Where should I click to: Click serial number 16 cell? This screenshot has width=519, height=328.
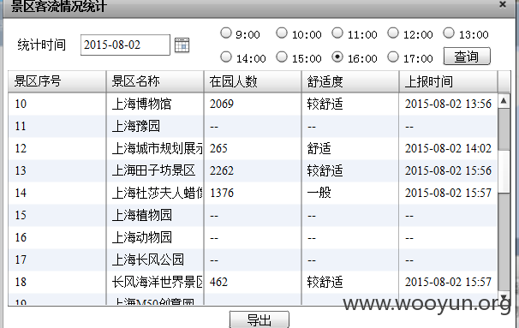pyautogui.click(x=21, y=237)
